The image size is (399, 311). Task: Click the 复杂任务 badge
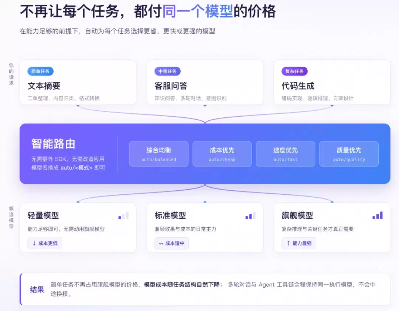pyautogui.click(x=294, y=71)
